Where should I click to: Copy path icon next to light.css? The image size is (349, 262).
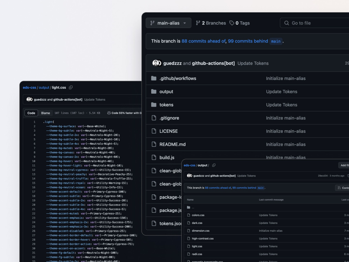tap(70, 88)
